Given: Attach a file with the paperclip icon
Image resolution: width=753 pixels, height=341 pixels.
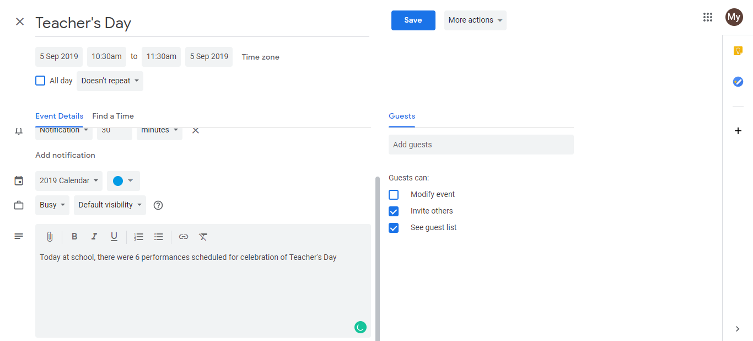Looking at the screenshot, I should point(50,237).
